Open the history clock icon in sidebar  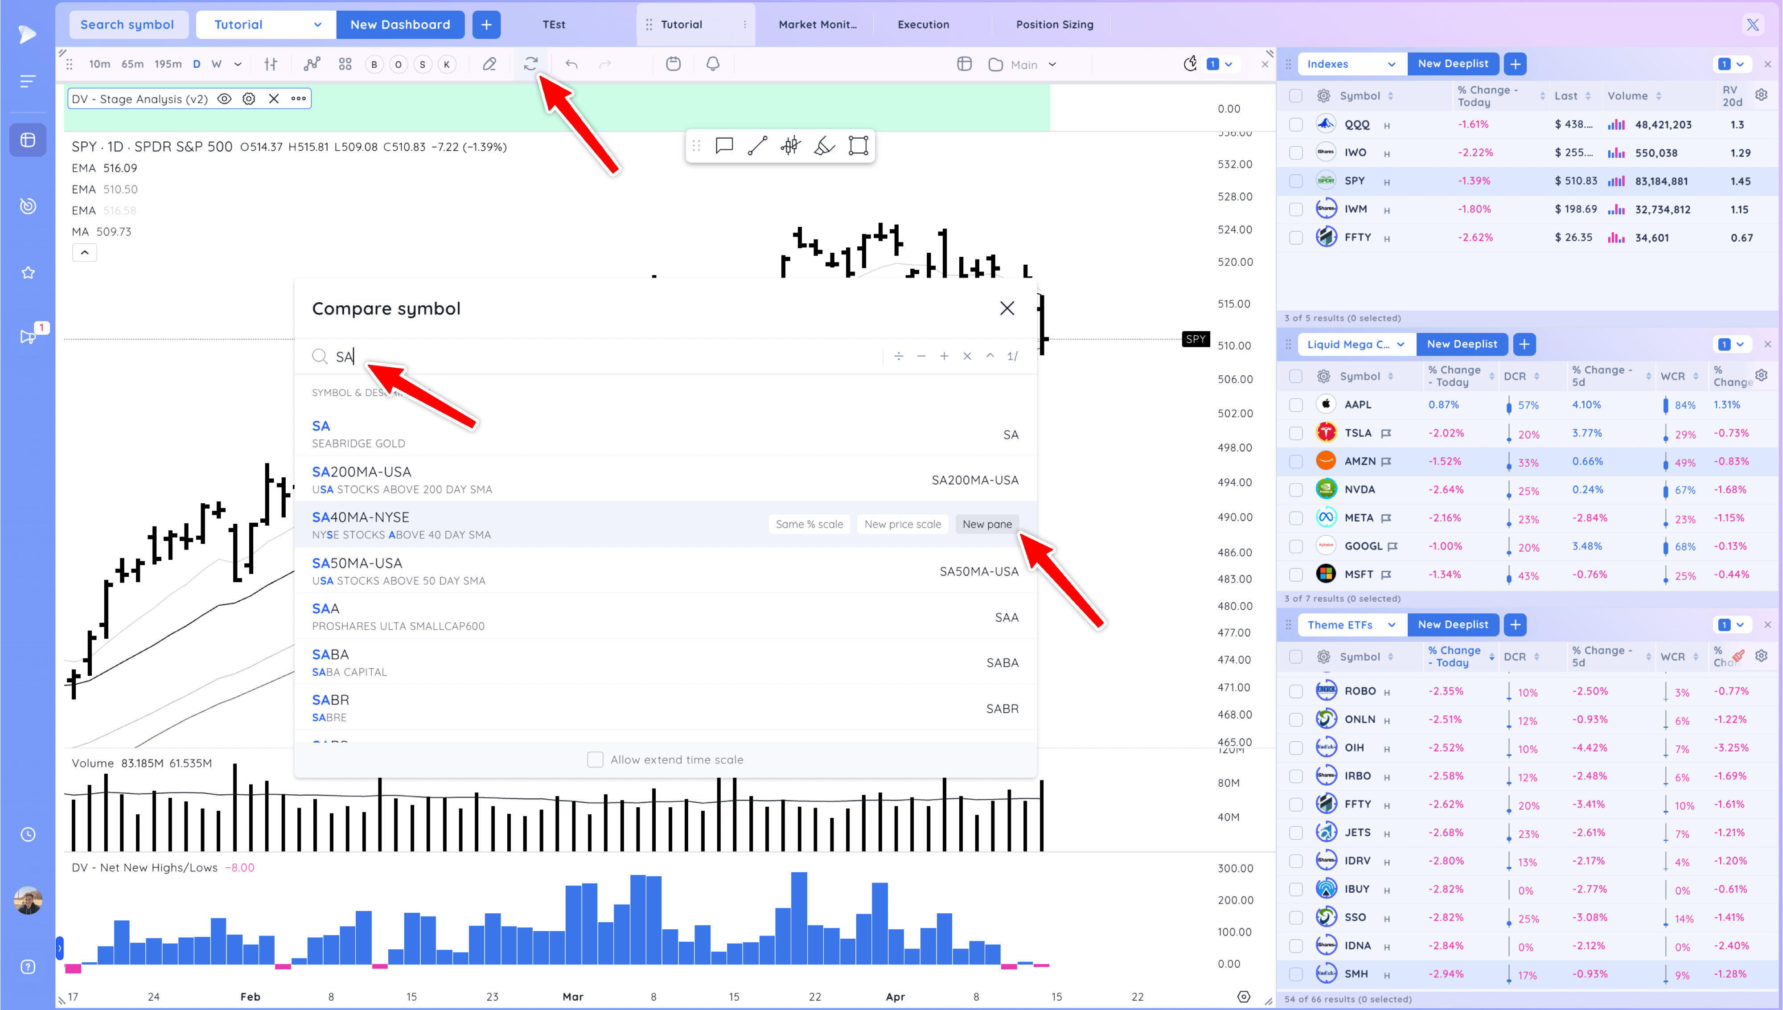click(x=28, y=834)
